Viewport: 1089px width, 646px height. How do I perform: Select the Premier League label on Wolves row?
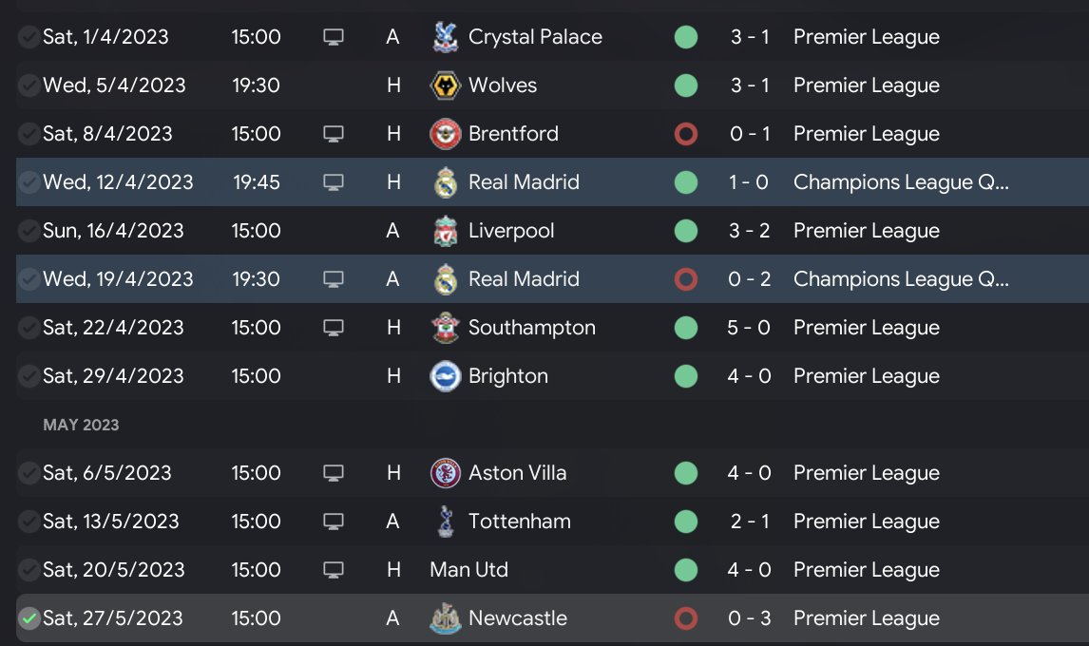866,85
